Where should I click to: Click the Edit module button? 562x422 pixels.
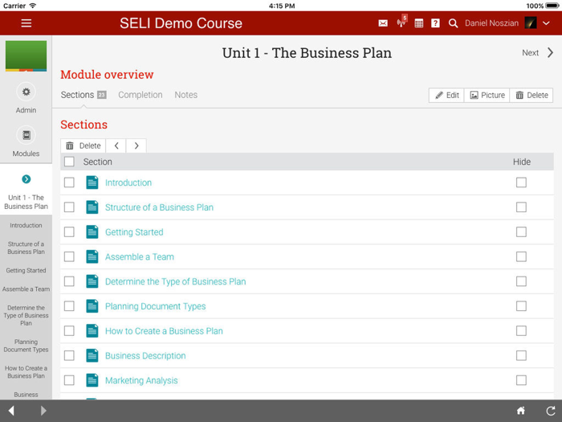[446, 95]
